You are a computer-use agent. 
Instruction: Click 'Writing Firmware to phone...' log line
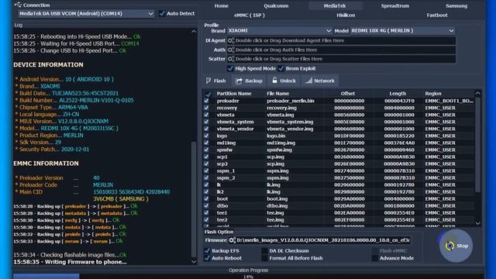tap(70, 262)
